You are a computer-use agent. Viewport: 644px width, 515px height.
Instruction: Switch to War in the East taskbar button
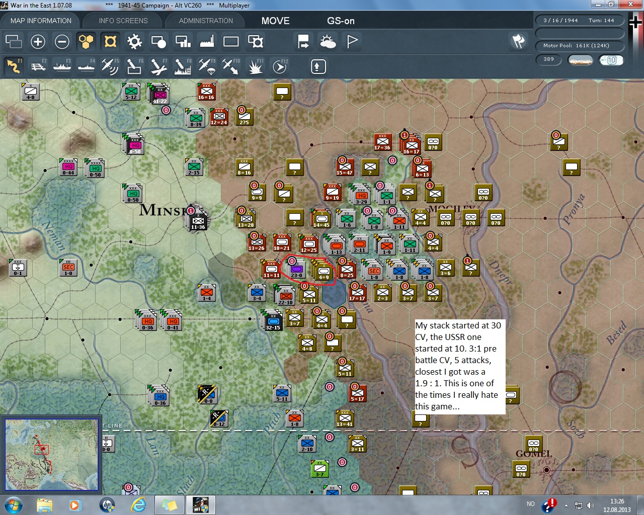(201, 505)
